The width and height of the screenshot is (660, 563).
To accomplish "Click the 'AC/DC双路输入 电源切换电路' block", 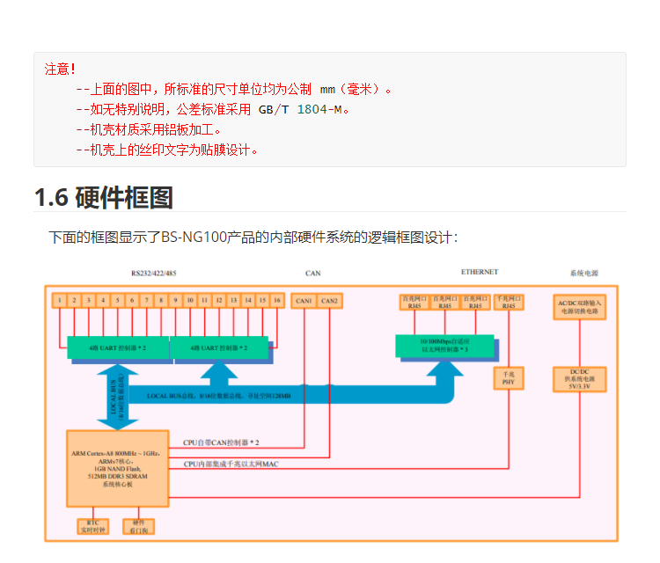I will tap(580, 307).
